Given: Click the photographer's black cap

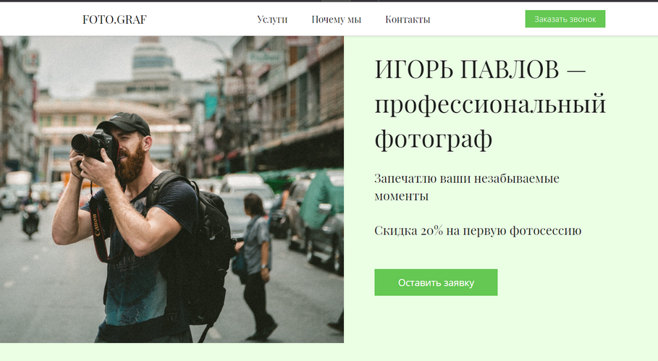Looking at the screenshot, I should coord(125,123).
